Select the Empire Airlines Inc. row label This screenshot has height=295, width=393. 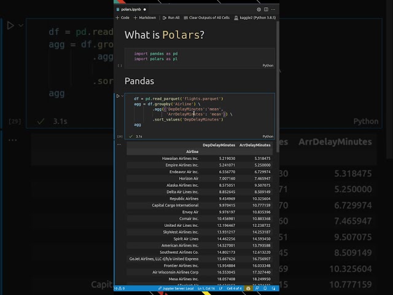click(182, 165)
